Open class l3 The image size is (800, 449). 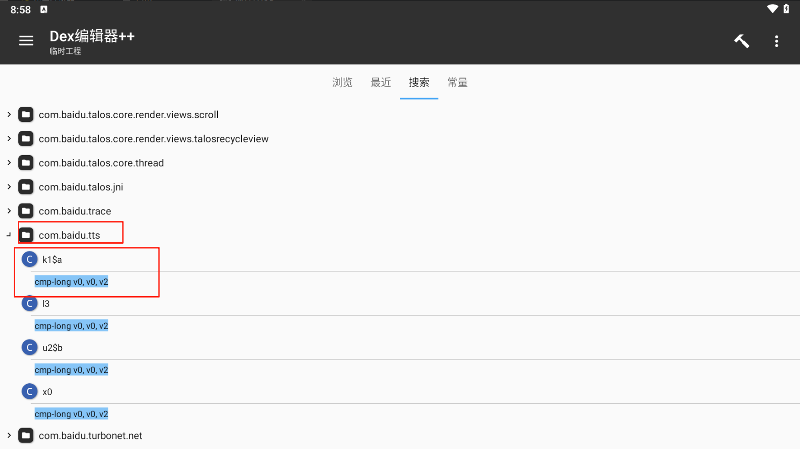coord(46,303)
